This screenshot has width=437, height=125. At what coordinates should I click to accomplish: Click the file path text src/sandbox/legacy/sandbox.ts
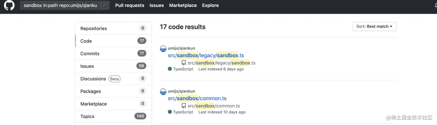click(221, 63)
